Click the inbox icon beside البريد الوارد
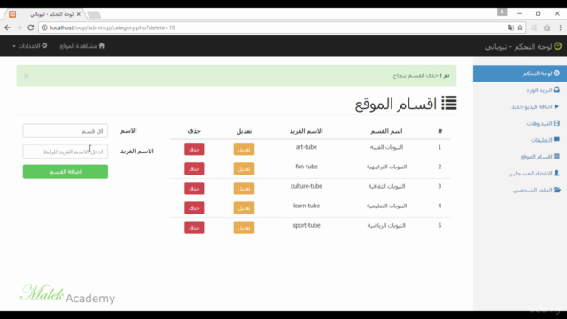This screenshot has height=319, width=567. [557, 89]
